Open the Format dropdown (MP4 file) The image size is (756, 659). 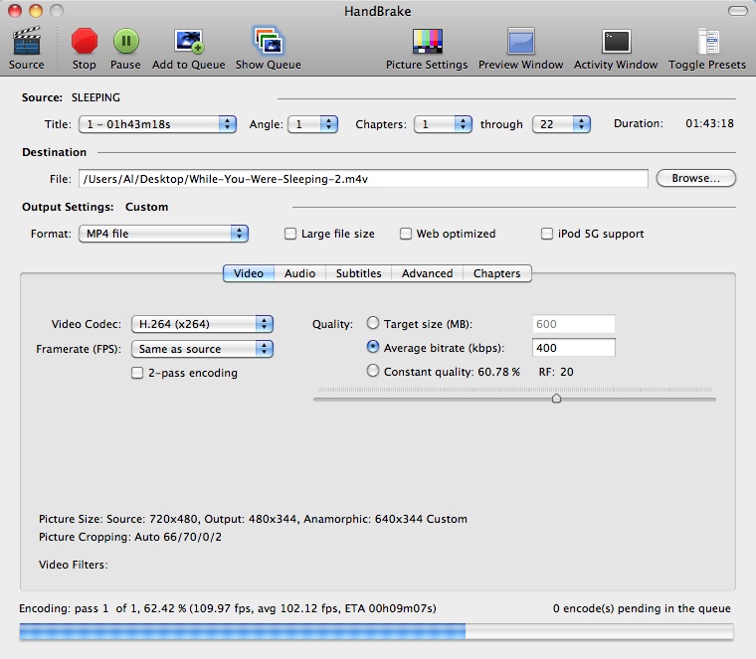163,234
